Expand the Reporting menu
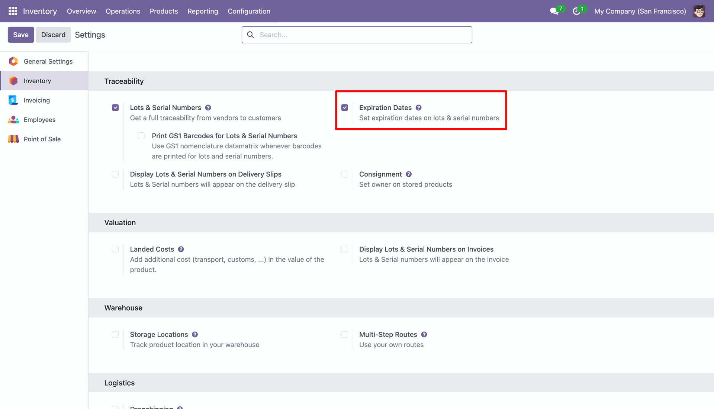Screen dimensions: 714x409 pyautogui.click(x=203, y=11)
